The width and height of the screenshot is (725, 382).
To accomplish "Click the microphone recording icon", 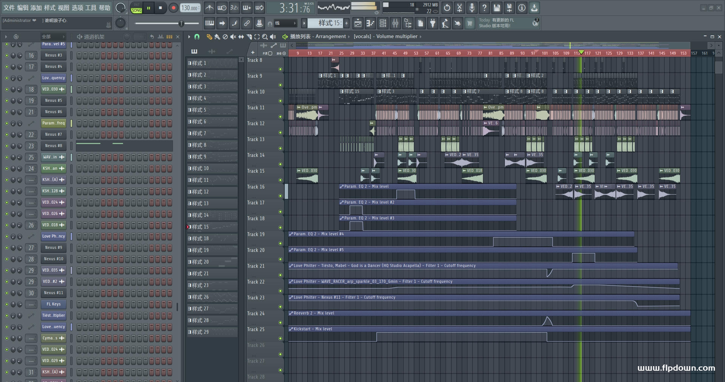I will pyautogui.click(x=472, y=8).
